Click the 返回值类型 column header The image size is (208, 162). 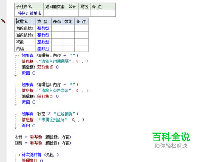point(55,7)
